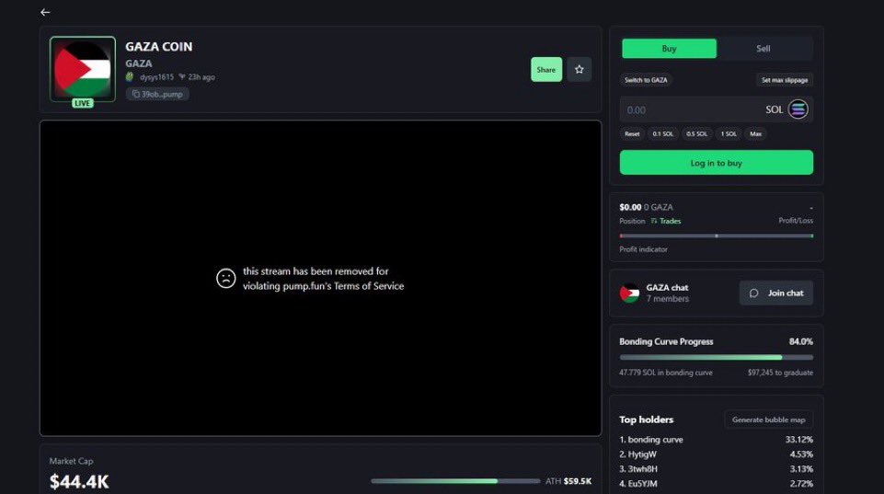
Task: Choose the 0.5 SOL preset
Action: [696, 133]
